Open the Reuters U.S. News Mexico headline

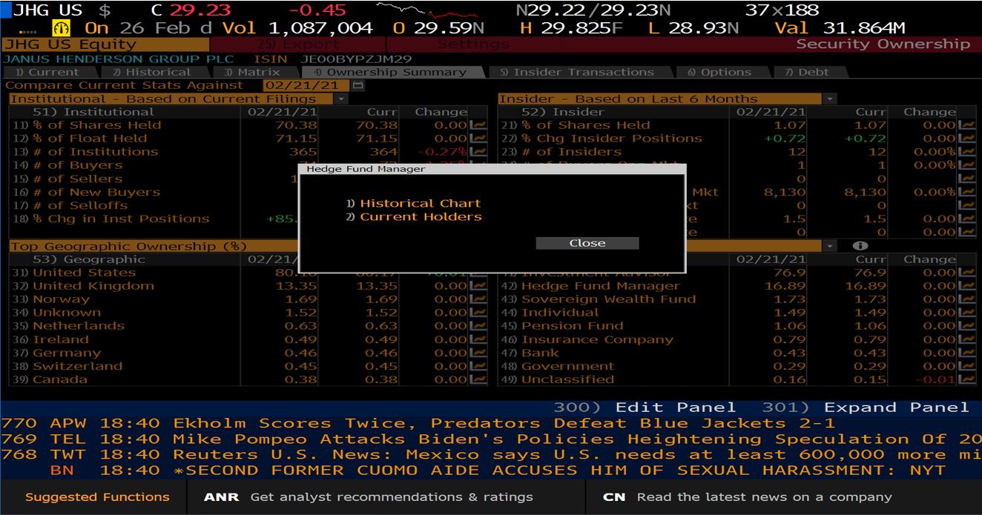coord(578,455)
